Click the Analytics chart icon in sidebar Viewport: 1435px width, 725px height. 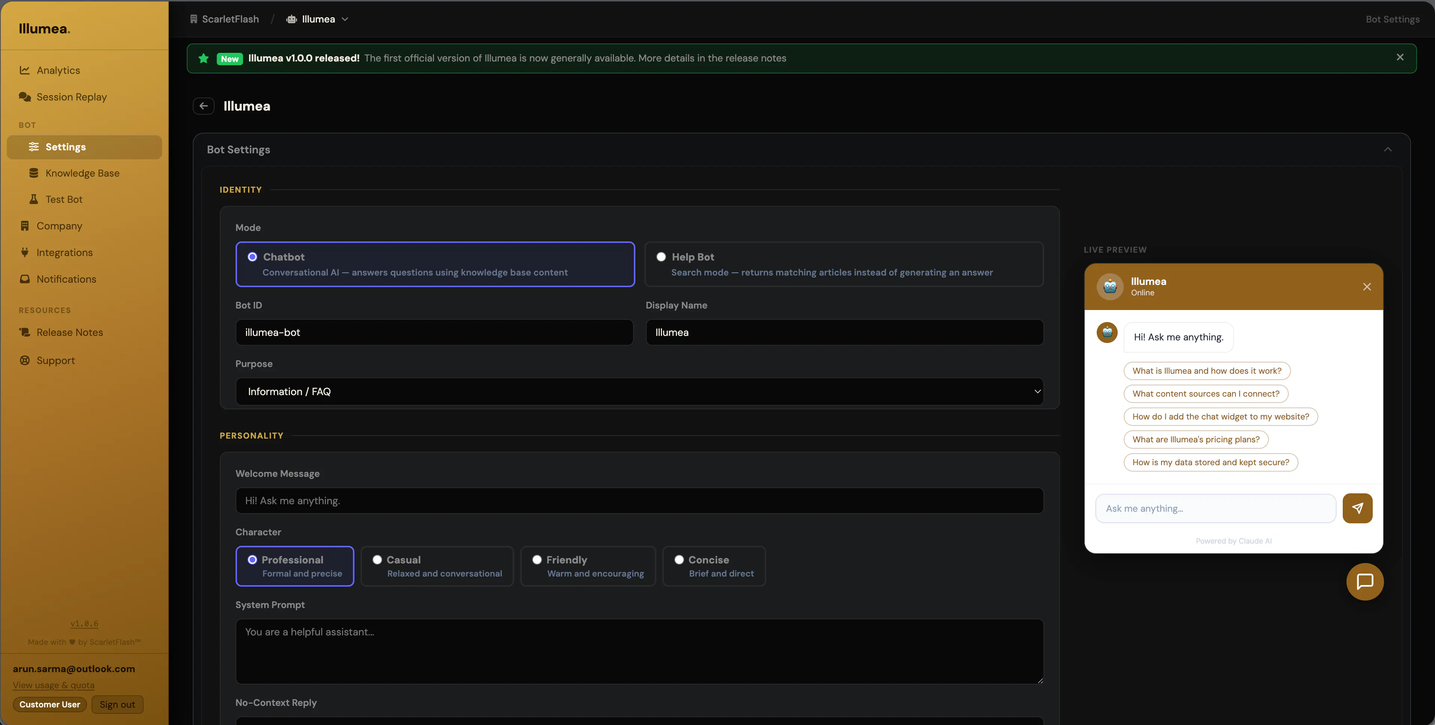[24, 70]
